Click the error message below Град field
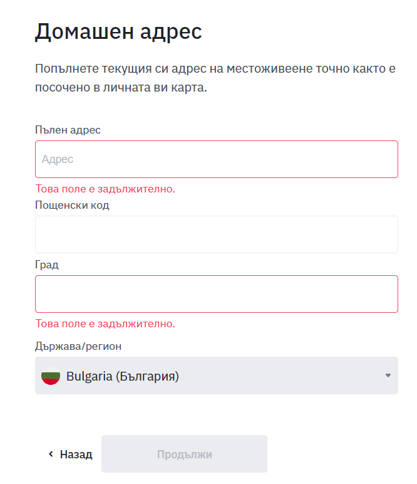This screenshot has width=417, height=484. click(105, 324)
